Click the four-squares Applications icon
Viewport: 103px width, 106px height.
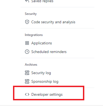(x=27, y=43)
